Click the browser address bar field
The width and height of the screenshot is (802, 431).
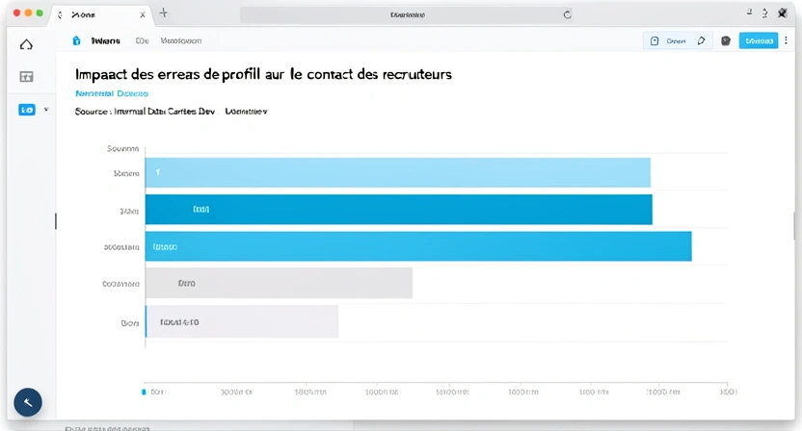[x=407, y=14]
